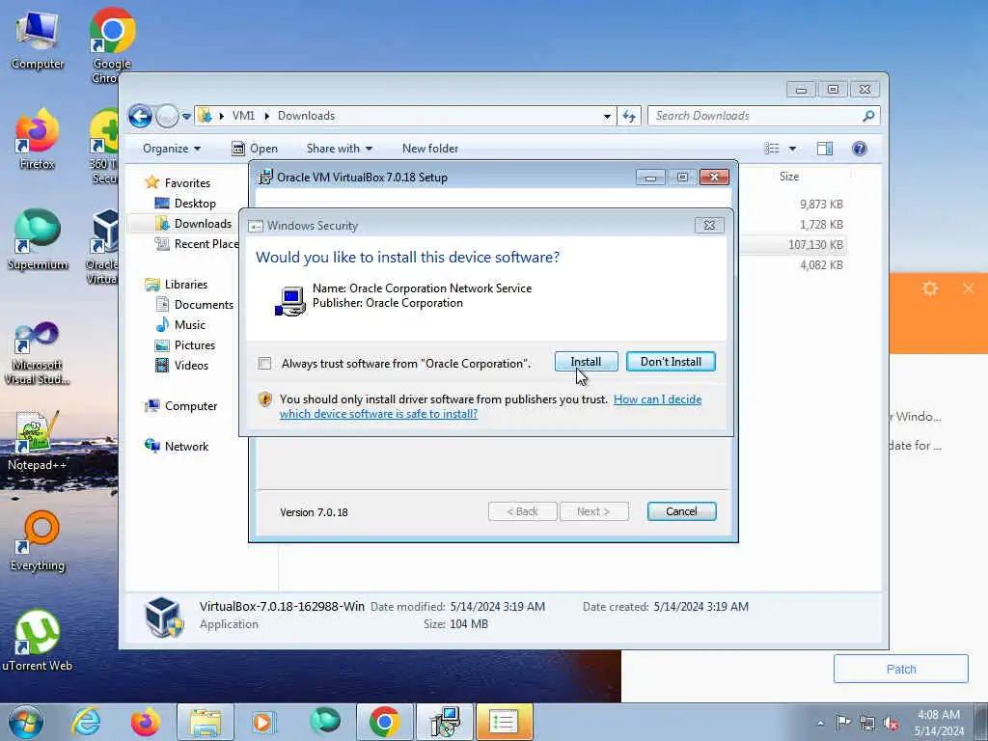
Task: Click the Patch button in side panel
Action: 900,669
